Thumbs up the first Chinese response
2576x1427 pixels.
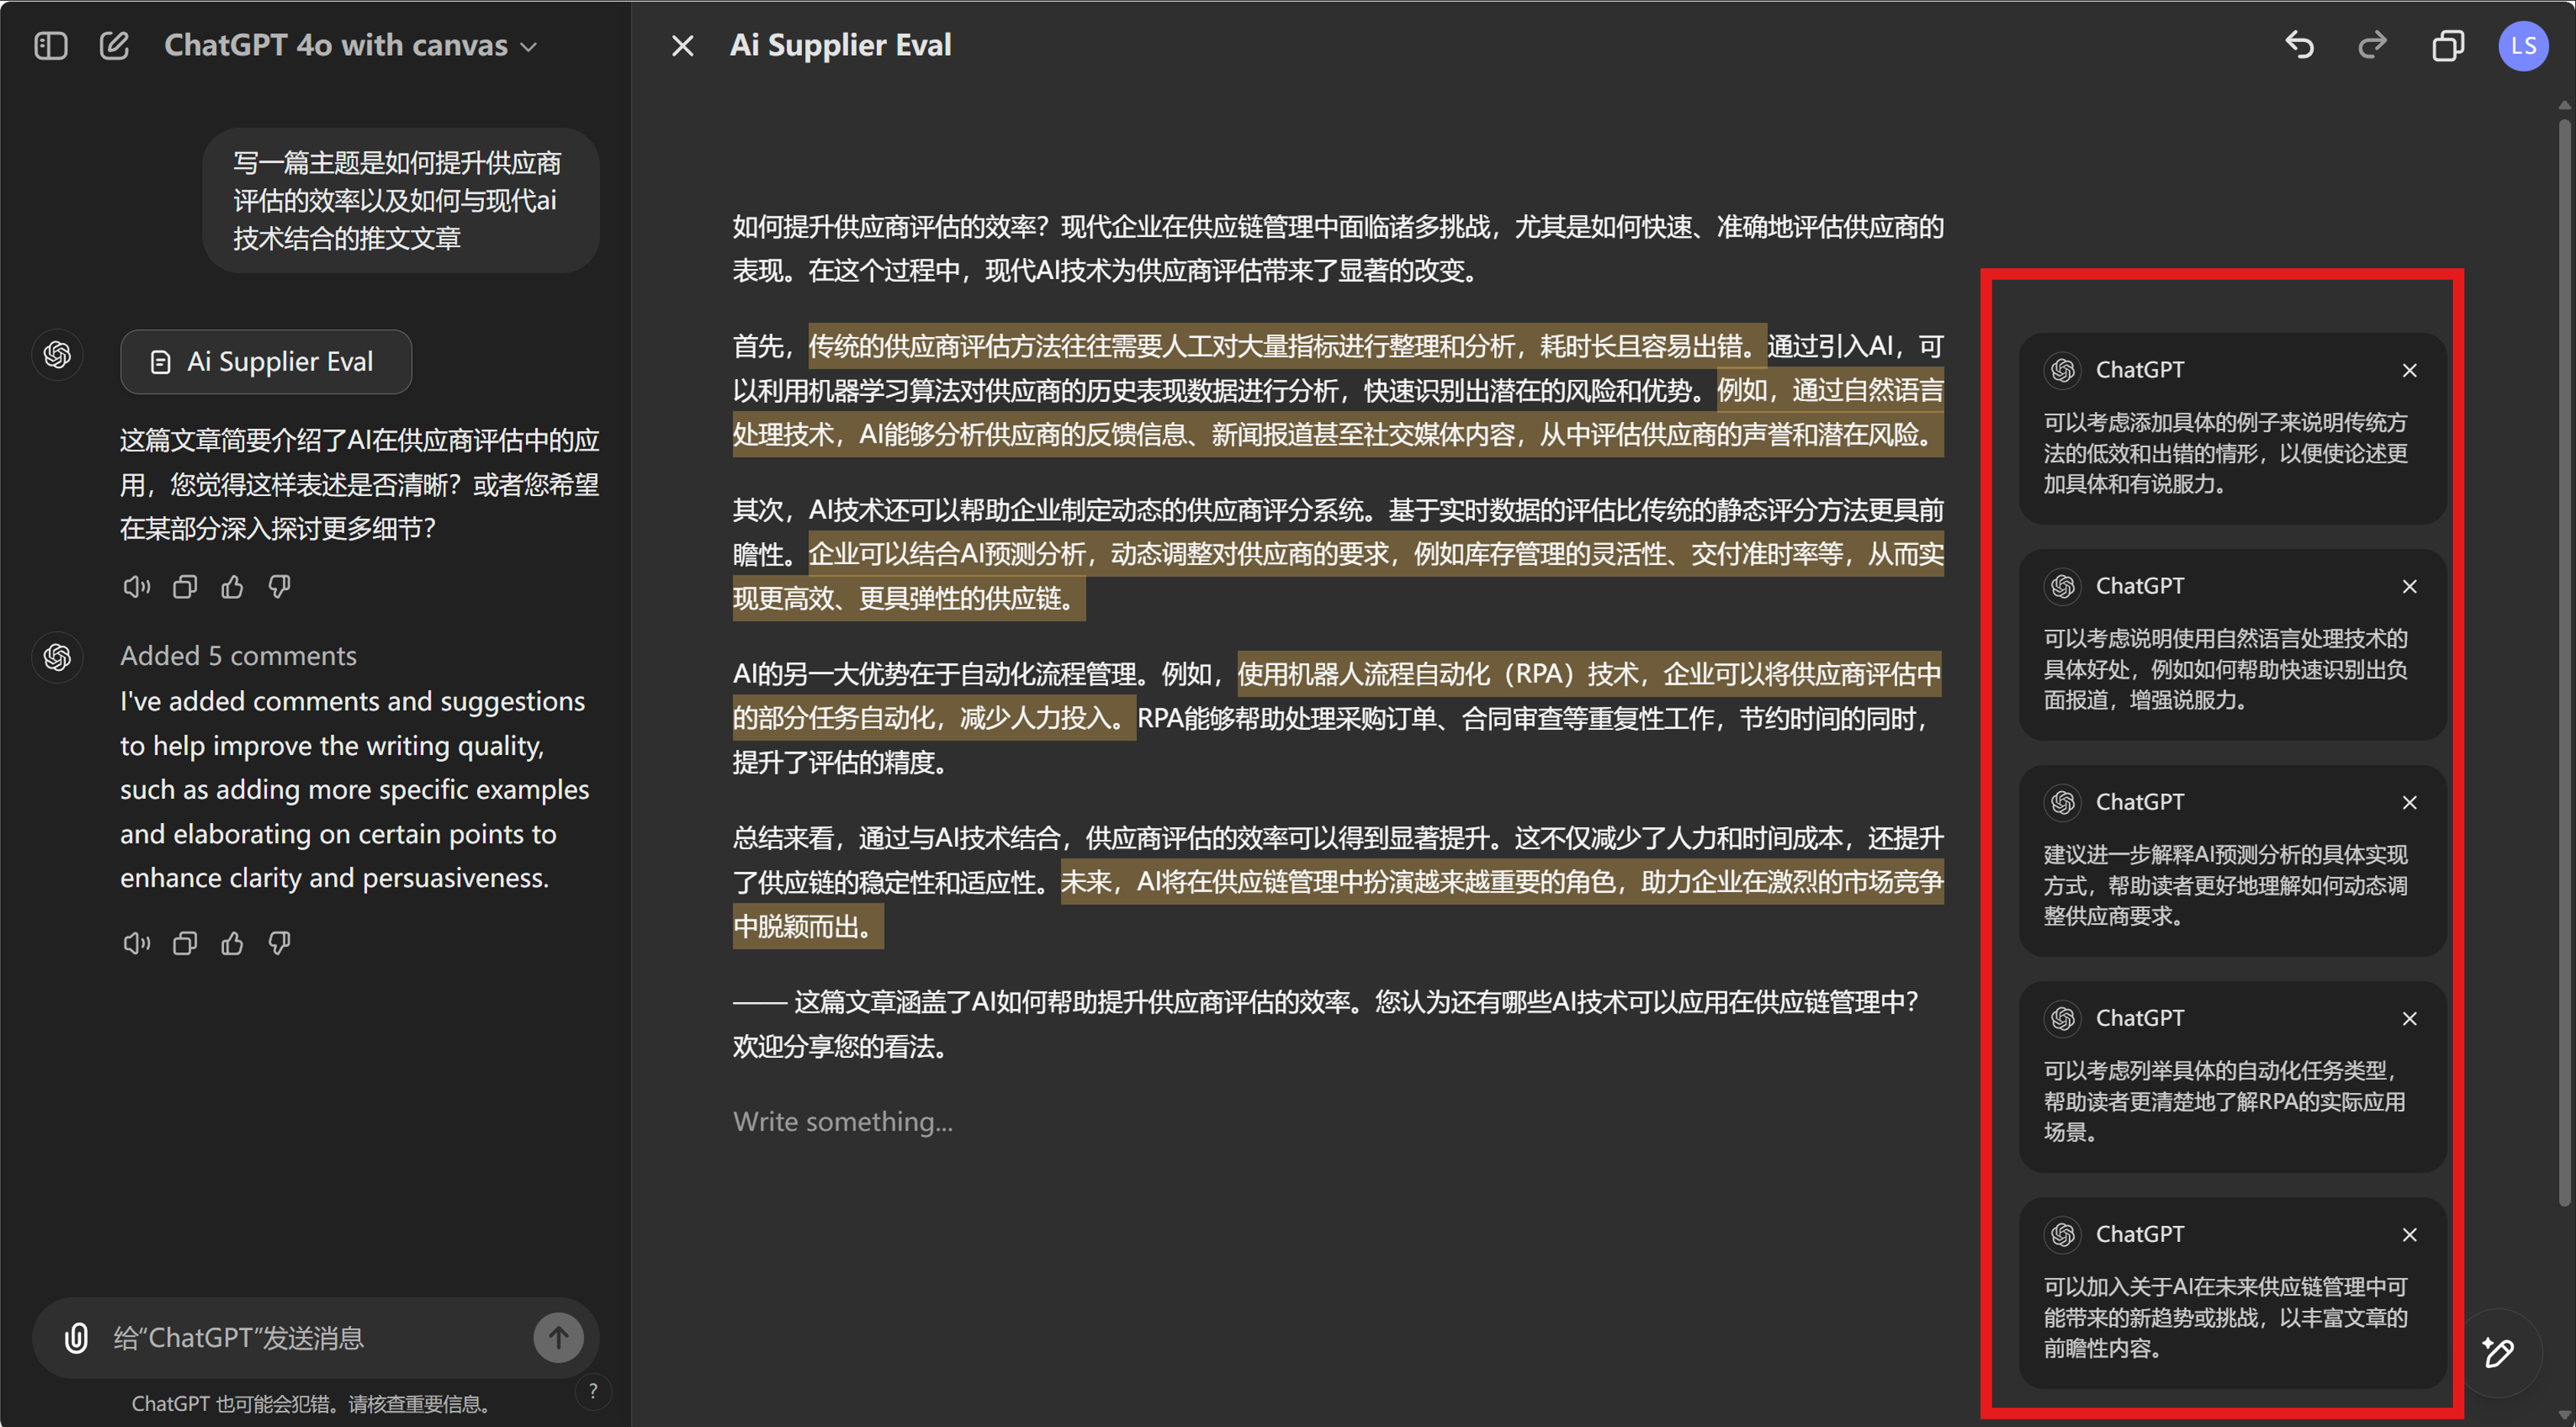(x=232, y=586)
